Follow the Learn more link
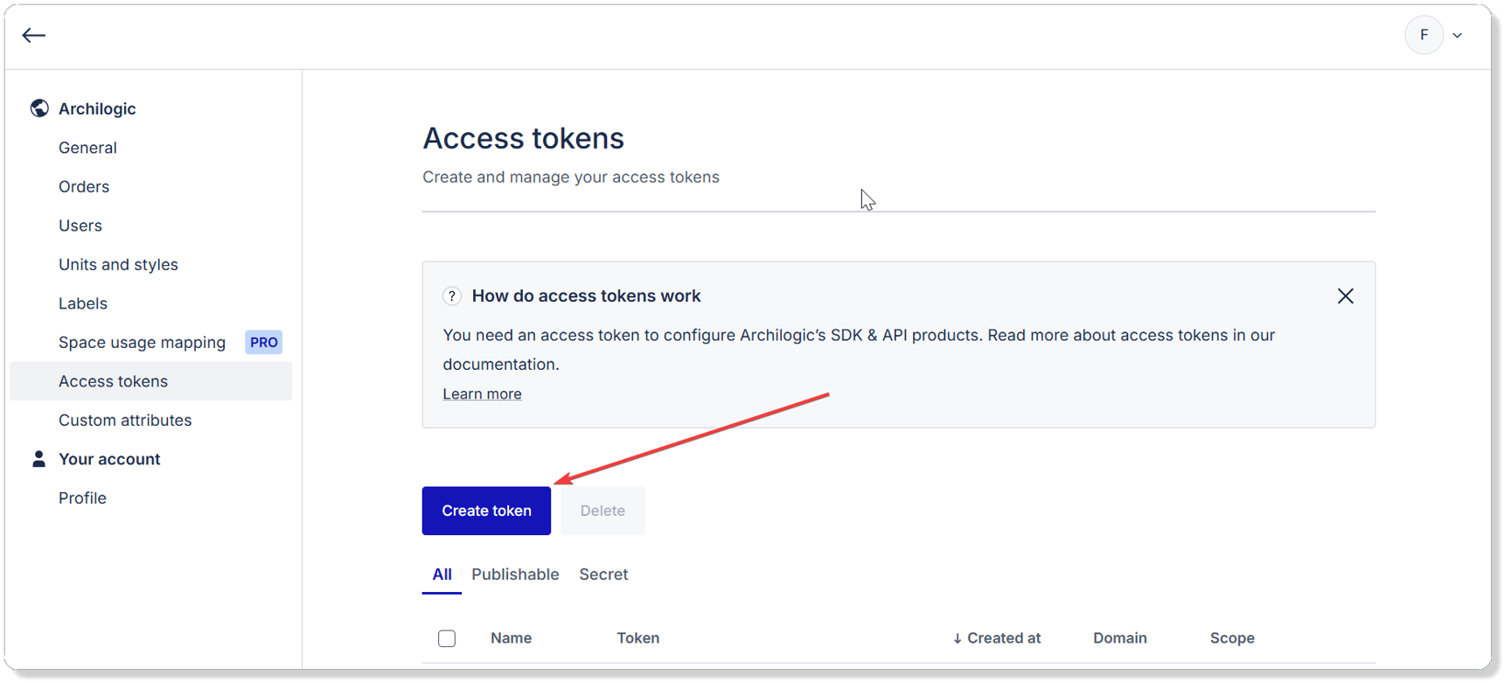The height and width of the screenshot is (682, 1504). 482,394
